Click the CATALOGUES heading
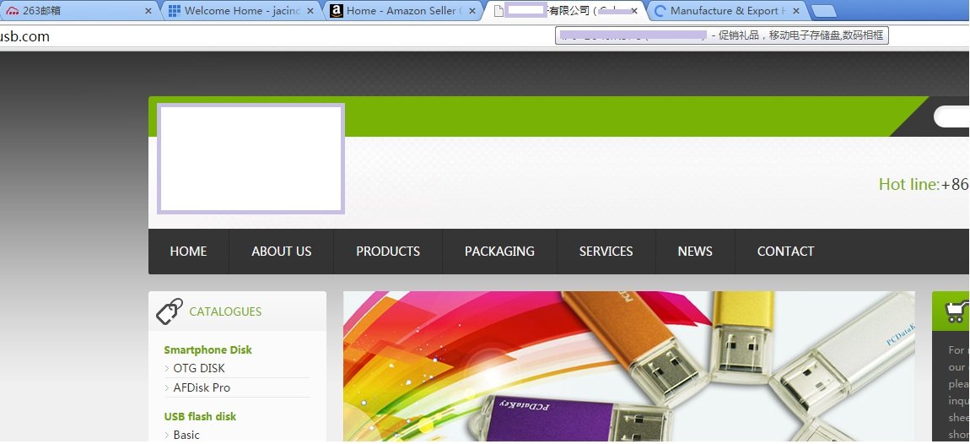This screenshot has height=444, width=970. click(x=225, y=311)
